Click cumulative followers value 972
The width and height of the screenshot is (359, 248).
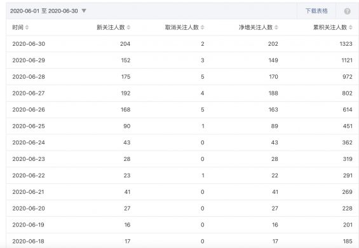point(348,77)
